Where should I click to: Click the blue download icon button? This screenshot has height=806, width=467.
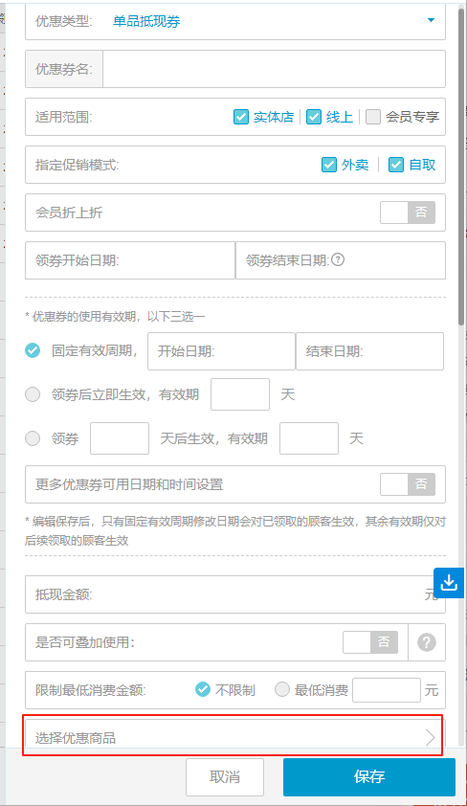coord(449,583)
